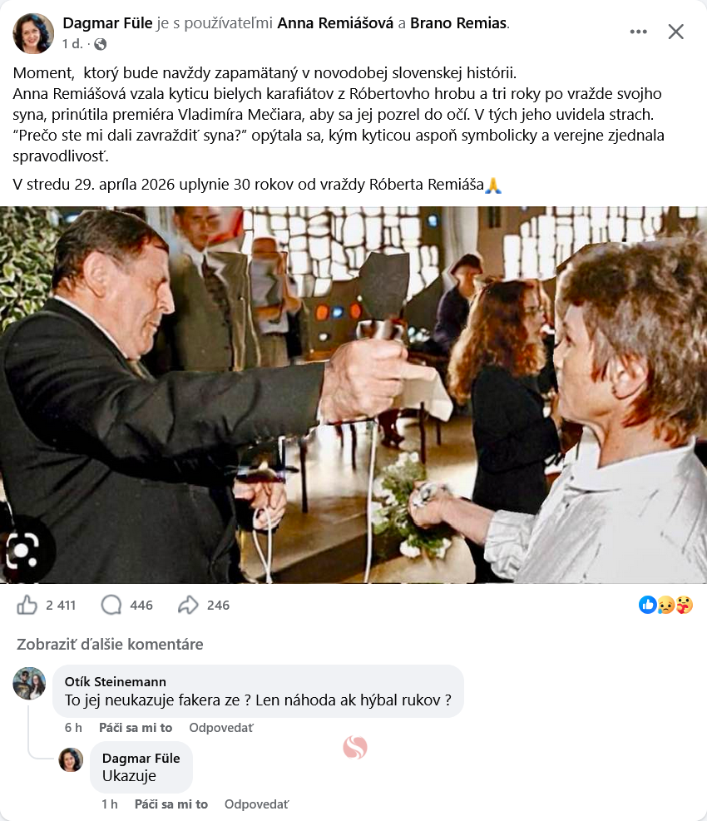Open Otík Steinemann's commenter name link
The width and height of the screenshot is (707, 821).
tap(115, 681)
